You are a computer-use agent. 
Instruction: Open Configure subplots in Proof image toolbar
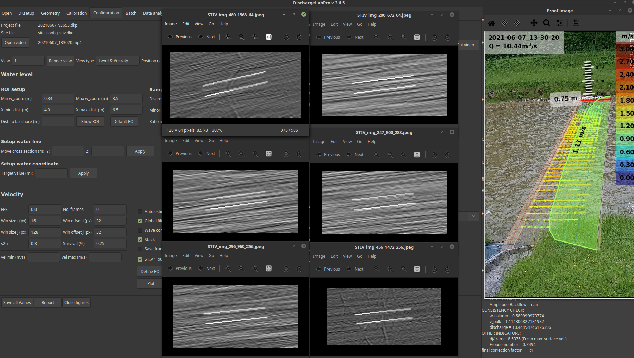point(559,23)
